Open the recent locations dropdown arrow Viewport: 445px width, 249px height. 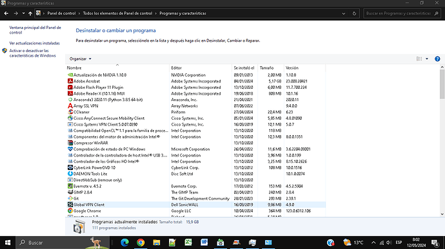pyautogui.click(x=23, y=14)
